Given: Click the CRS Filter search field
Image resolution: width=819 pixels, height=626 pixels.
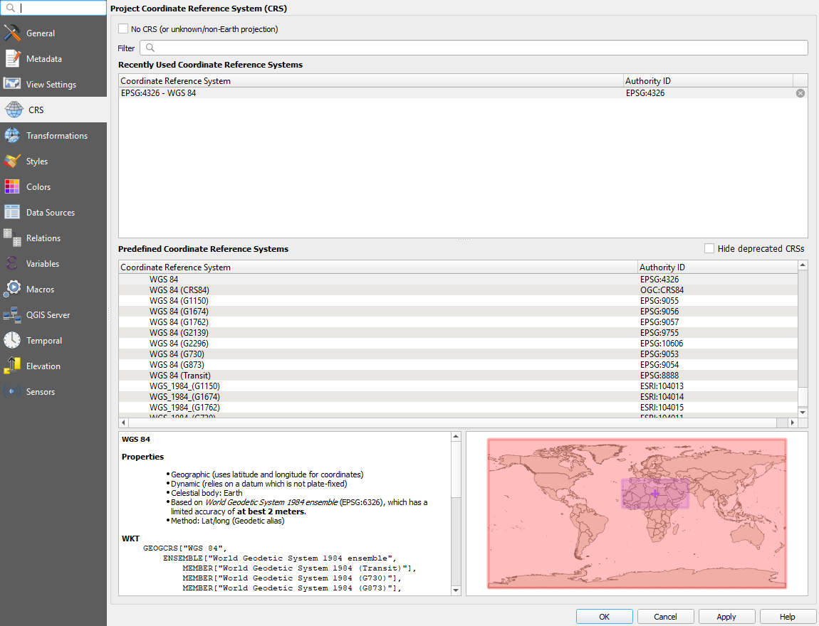Looking at the screenshot, I should tap(474, 48).
